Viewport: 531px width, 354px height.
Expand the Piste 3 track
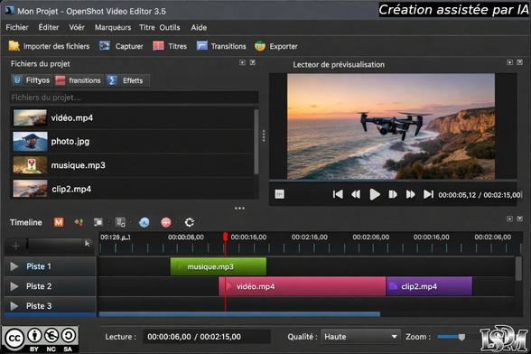pyautogui.click(x=14, y=306)
